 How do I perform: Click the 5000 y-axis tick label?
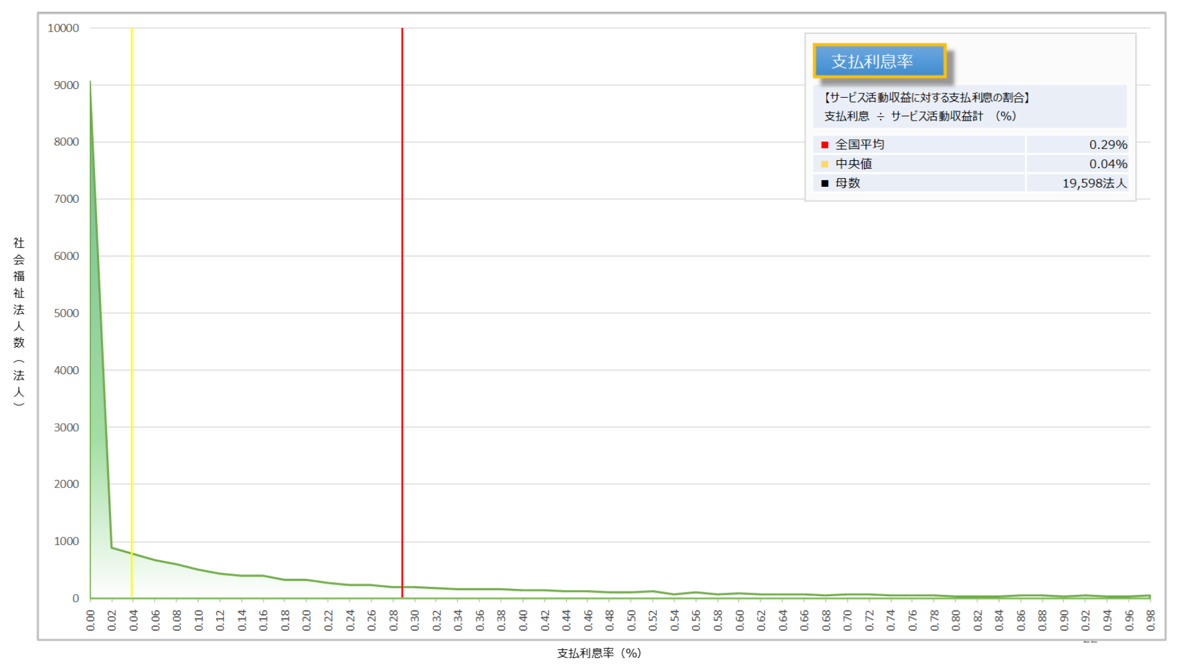66,314
